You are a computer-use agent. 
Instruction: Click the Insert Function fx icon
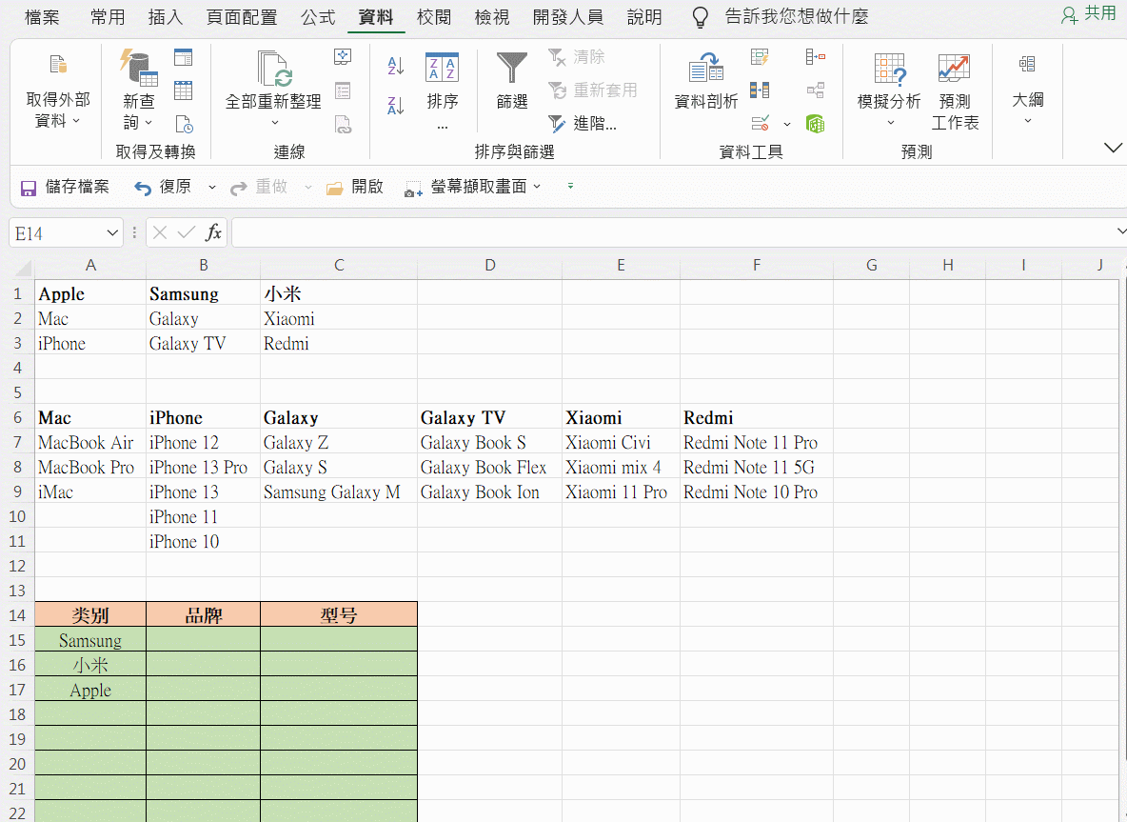(x=213, y=232)
